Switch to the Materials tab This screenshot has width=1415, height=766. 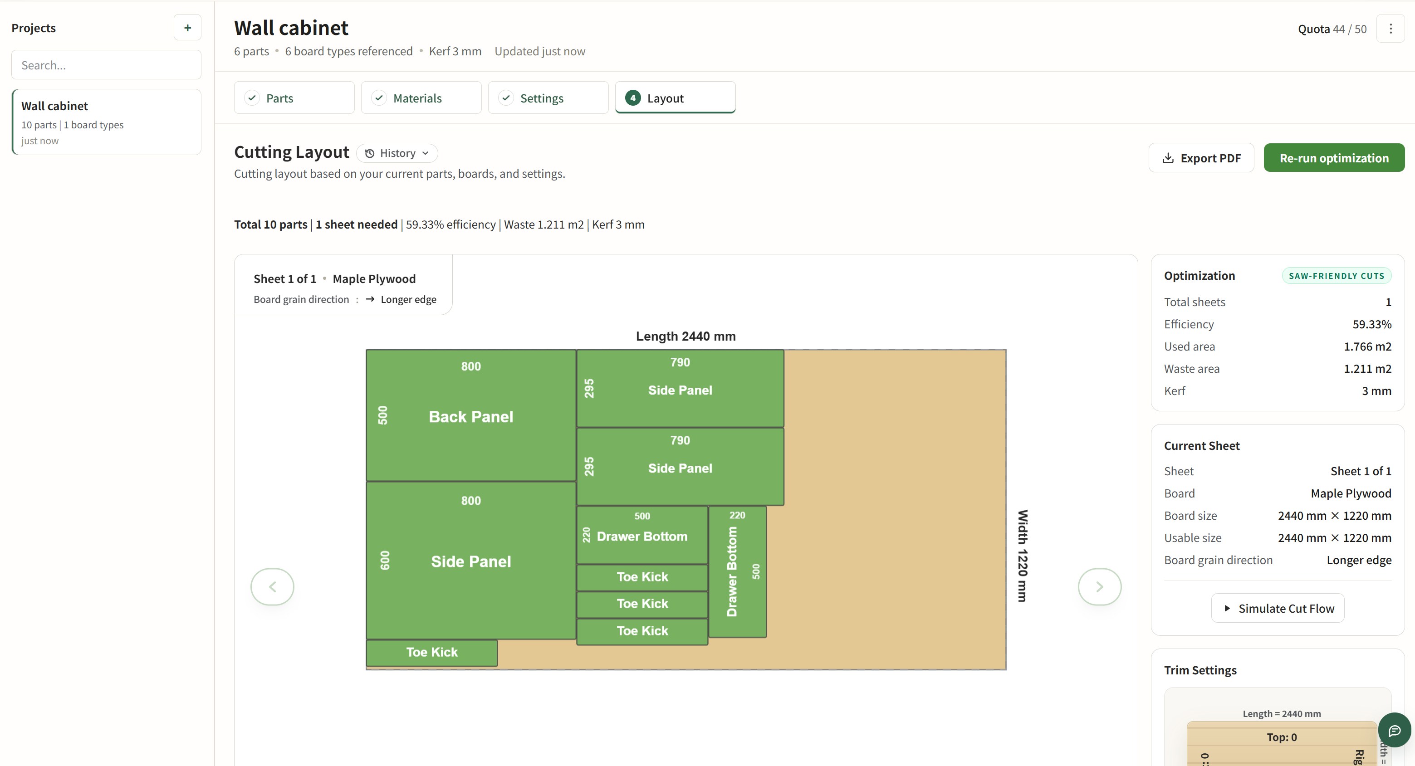421,98
